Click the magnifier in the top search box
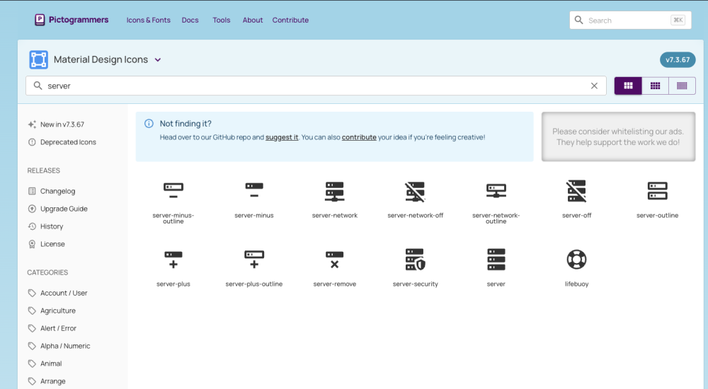The width and height of the screenshot is (708, 389). (579, 20)
